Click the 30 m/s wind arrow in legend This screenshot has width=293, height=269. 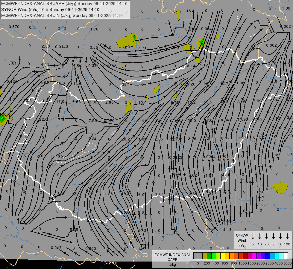(x=274, y=236)
